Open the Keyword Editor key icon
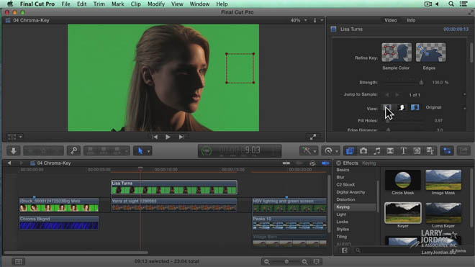This screenshot has width=475, height=267. [73, 150]
